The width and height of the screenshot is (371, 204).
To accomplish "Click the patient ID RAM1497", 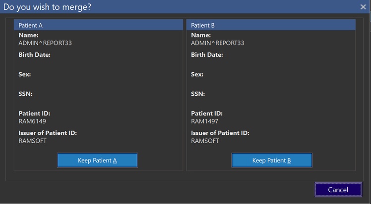I will click(x=204, y=121).
